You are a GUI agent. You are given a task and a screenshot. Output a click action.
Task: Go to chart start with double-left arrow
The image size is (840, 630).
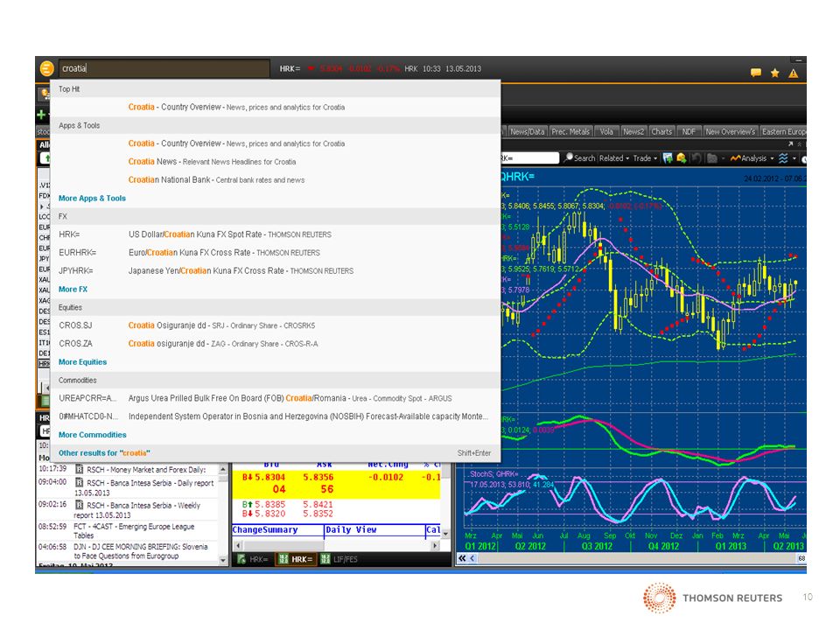tap(462, 558)
